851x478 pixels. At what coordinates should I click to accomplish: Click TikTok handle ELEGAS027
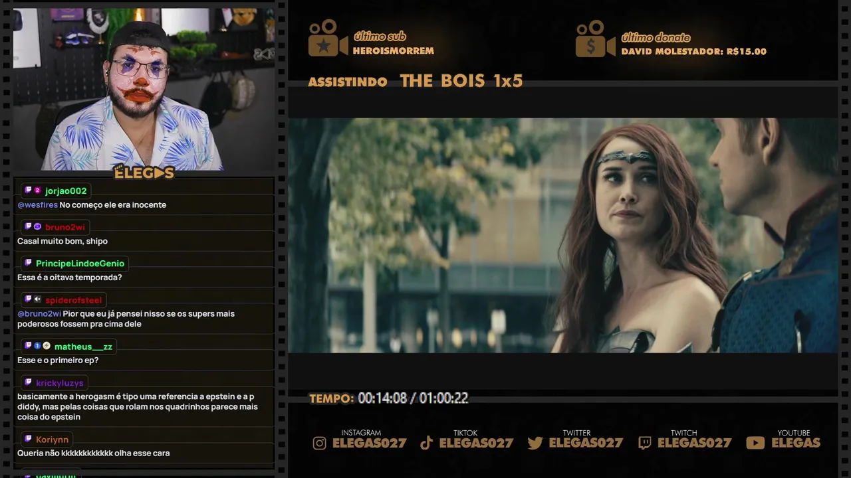point(477,443)
